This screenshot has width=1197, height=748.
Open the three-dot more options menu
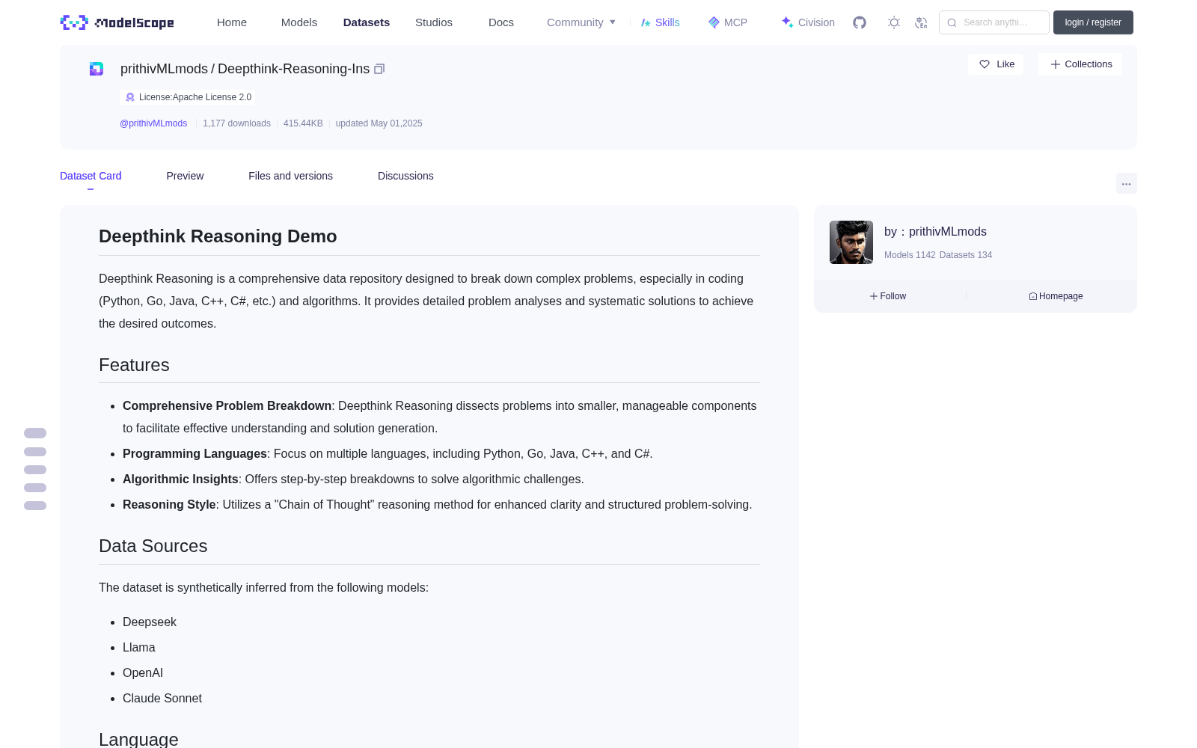[x=1126, y=183]
